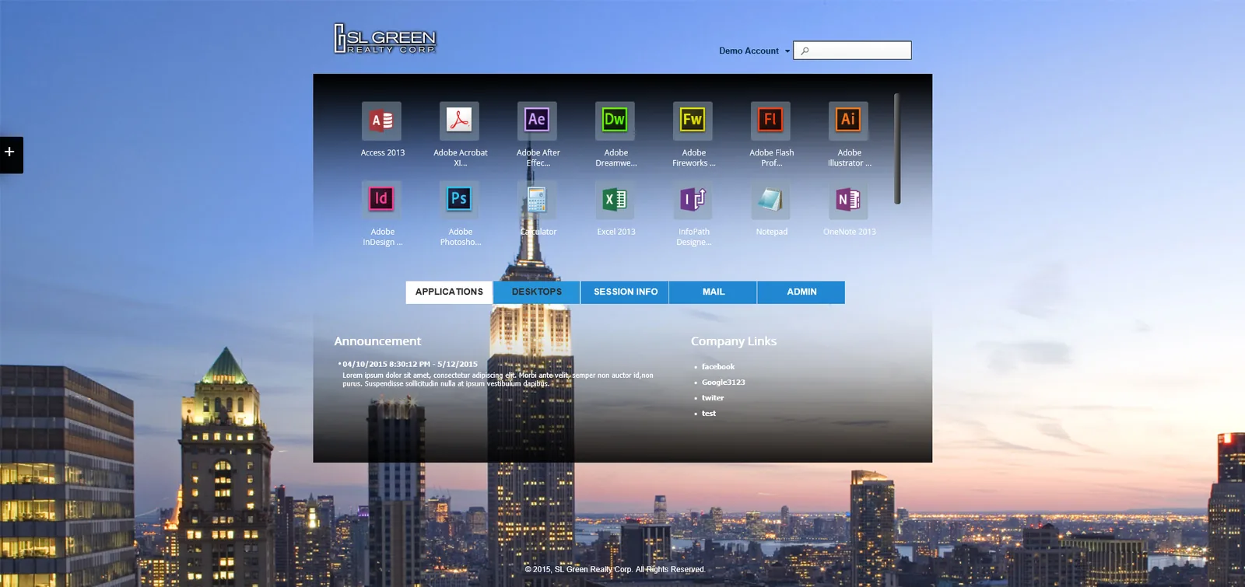Visit the twiter company link

click(712, 398)
